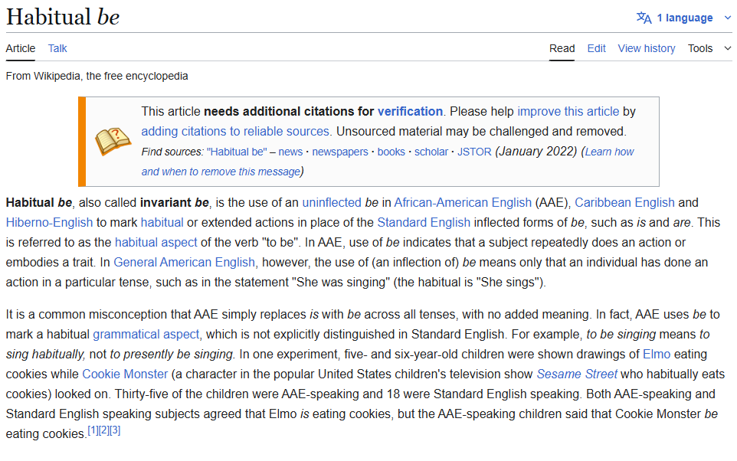Expand the Tools menu
Screen dimensions: 737x461
pyautogui.click(x=709, y=48)
